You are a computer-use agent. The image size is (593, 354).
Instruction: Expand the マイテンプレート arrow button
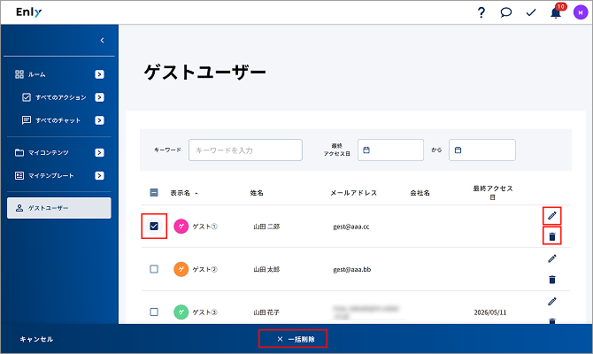point(99,175)
